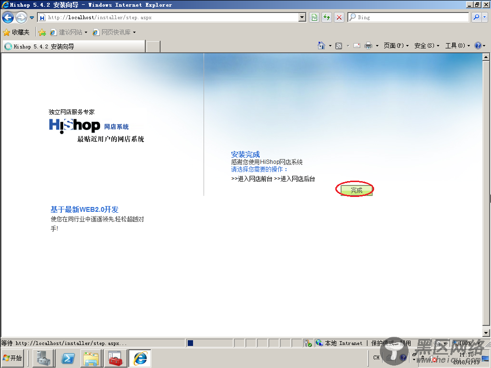491x368 pixels.
Task: Expand the address bar history dropdown
Action: [302, 18]
